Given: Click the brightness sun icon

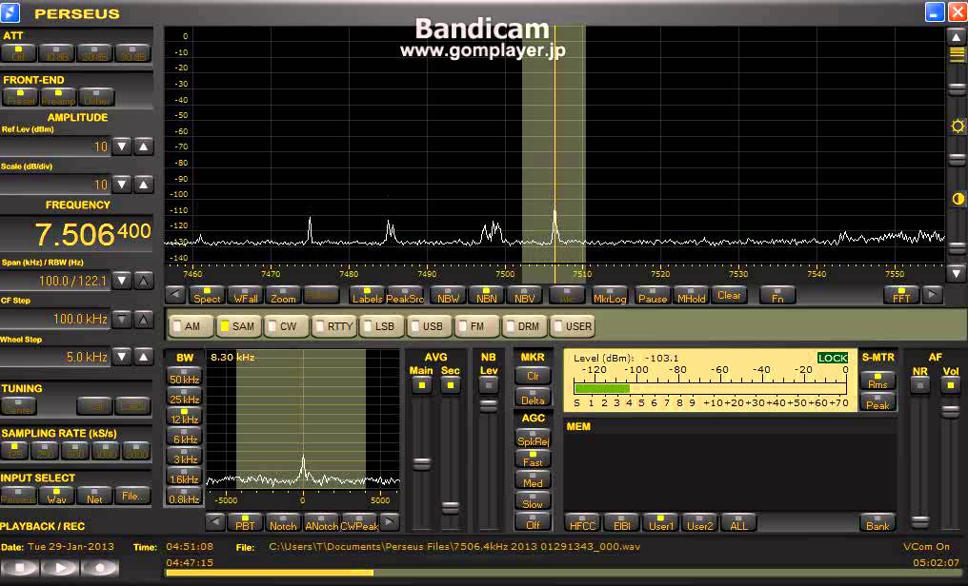Looking at the screenshot, I should tap(958, 127).
